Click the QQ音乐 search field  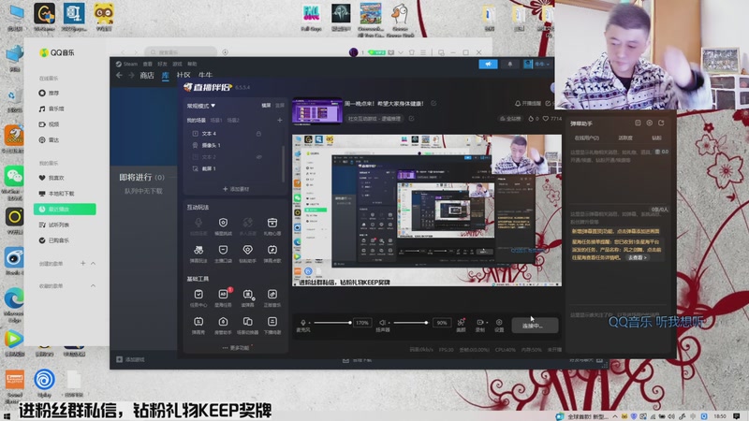pyautogui.click(x=181, y=52)
